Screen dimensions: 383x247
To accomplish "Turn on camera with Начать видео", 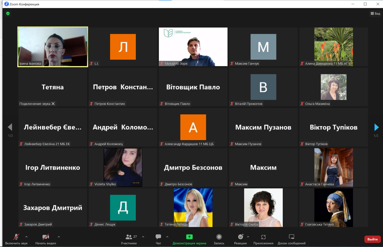I will click(45, 239).
